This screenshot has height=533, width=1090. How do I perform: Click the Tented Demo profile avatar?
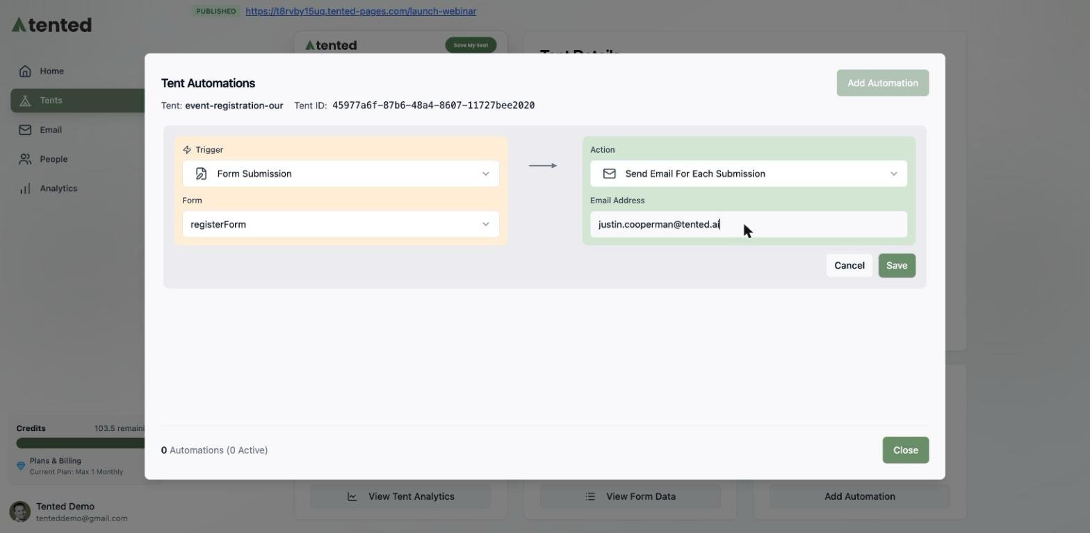(20, 512)
